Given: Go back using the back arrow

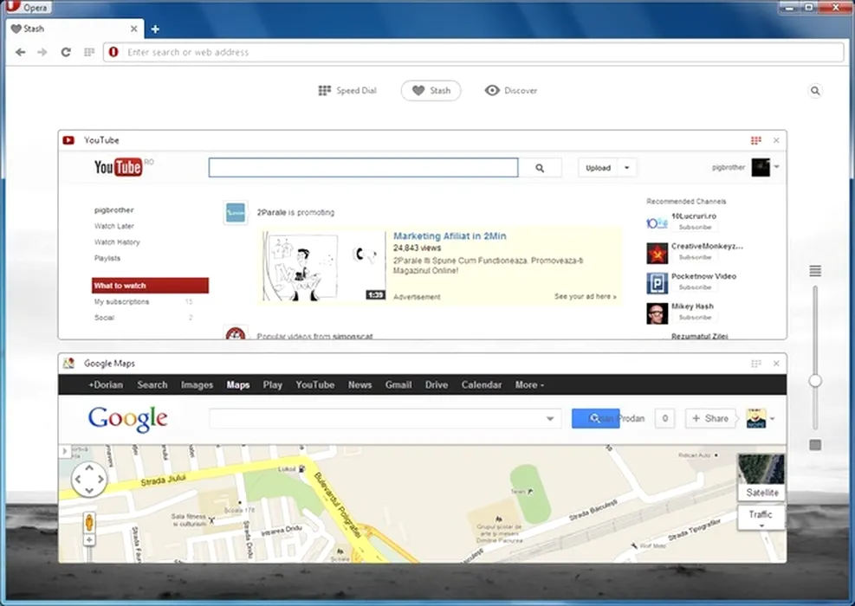Looking at the screenshot, I should tap(21, 52).
